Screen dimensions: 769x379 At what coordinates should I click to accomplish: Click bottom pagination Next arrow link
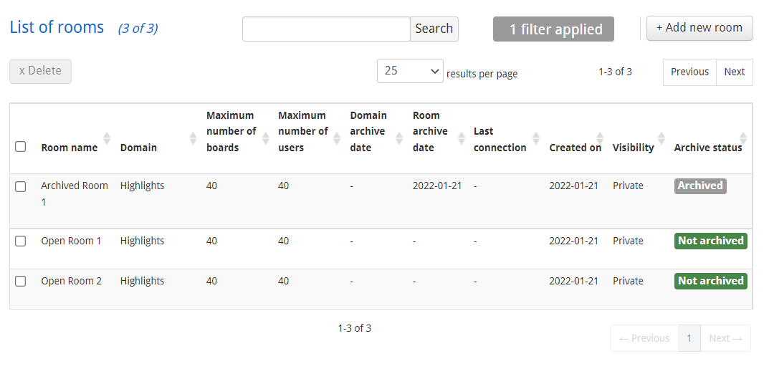pos(725,338)
